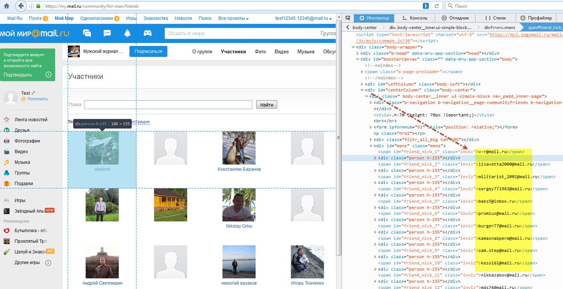Open notifications via the bell icon
This screenshot has width=563, height=289.
tap(127, 33)
